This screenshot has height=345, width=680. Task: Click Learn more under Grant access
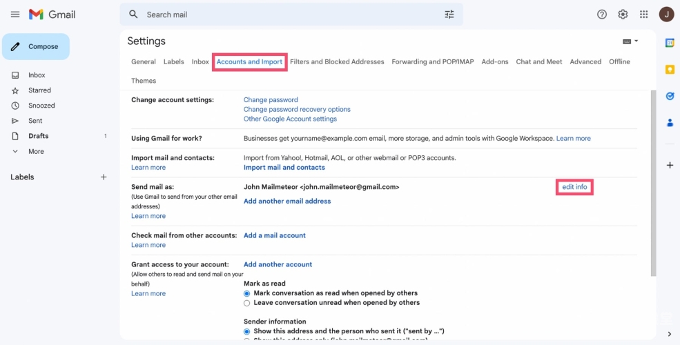coord(148,293)
